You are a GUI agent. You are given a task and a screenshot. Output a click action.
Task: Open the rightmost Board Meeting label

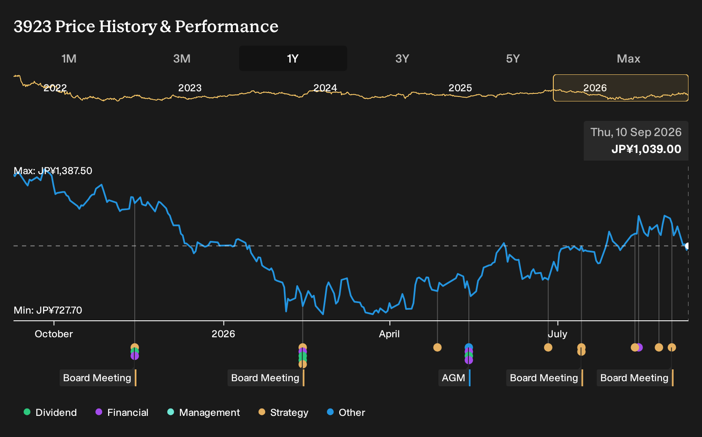point(635,378)
